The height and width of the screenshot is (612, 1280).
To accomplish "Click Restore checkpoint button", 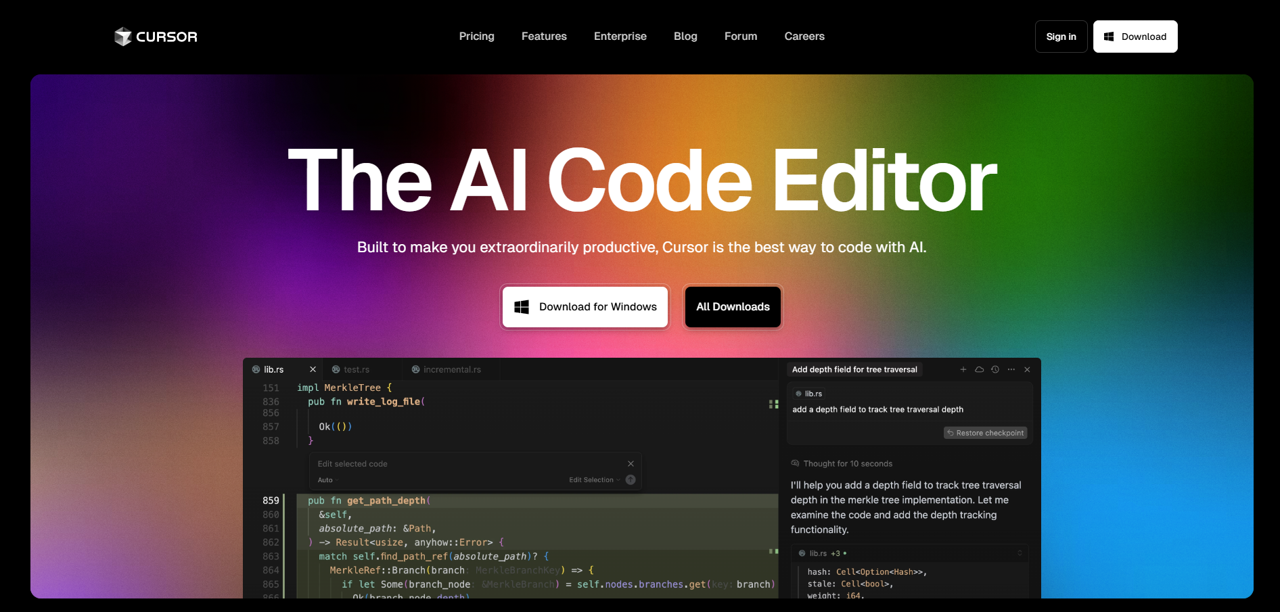I will coord(986,433).
